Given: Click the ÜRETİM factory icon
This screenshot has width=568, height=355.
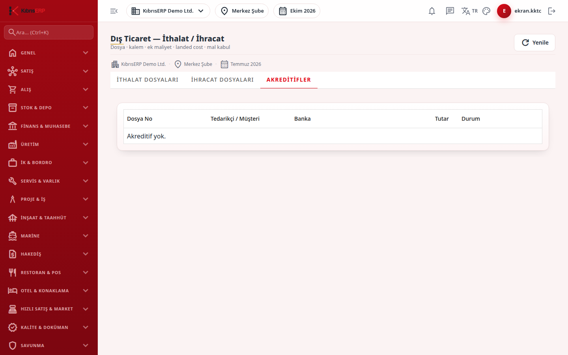Looking at the screenshot, I should [x=13, y=144].
